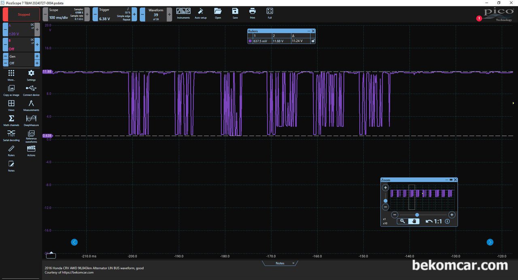The image size is (518, 280).
Task: Zoom out vertically with Zoom panel minus
Action: [x=385, y=207]
